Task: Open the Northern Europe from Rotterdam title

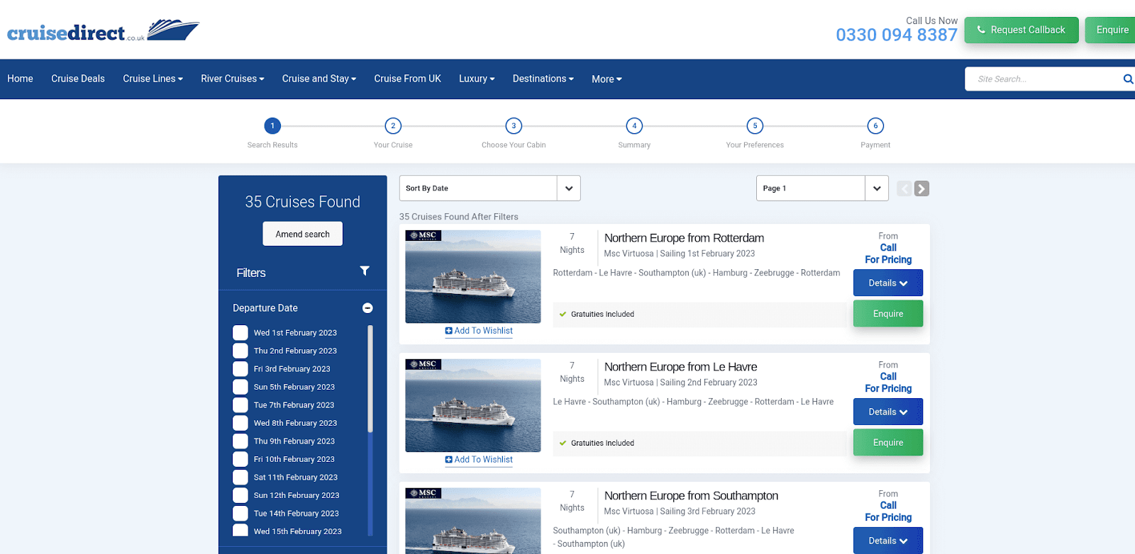Action: click(685, 238)
